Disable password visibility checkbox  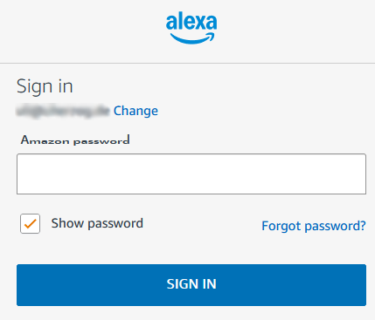(x=30, y=223)
